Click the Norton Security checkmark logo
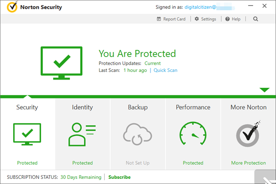 12,7
